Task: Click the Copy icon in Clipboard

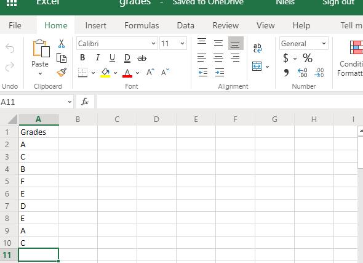Action: tap(62, 58)
